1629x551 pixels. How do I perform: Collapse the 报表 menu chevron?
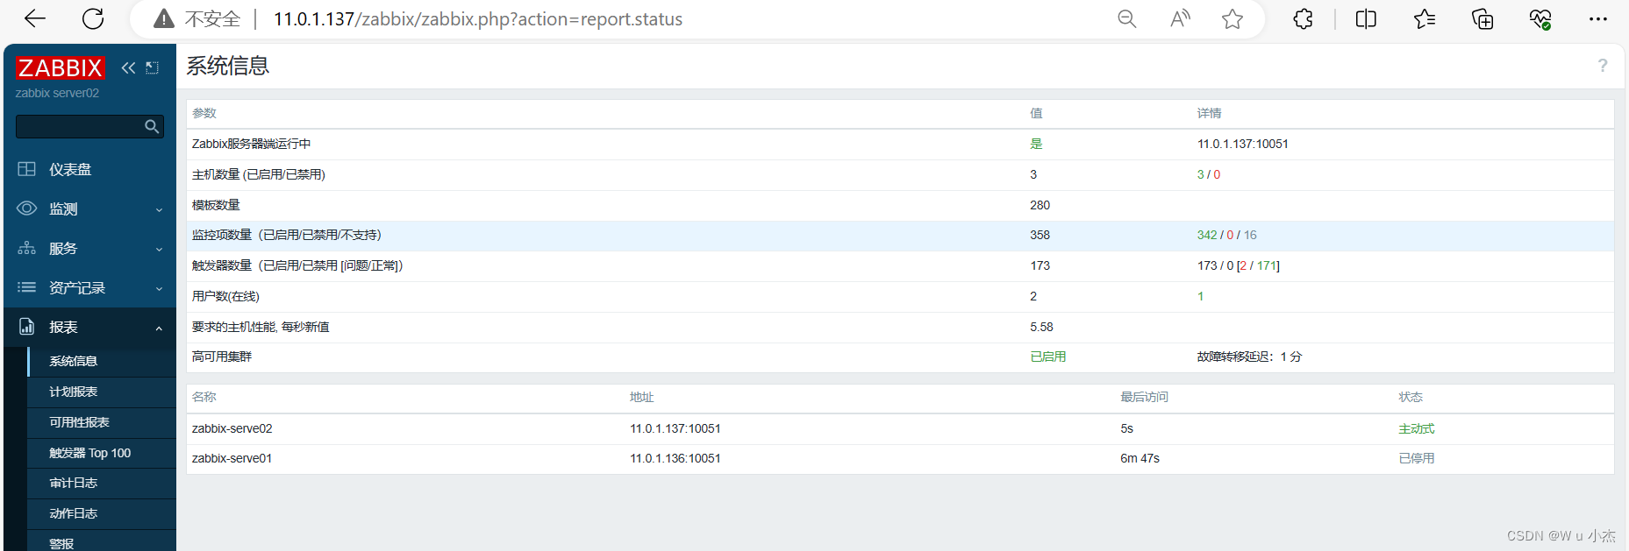click(159, 328)
